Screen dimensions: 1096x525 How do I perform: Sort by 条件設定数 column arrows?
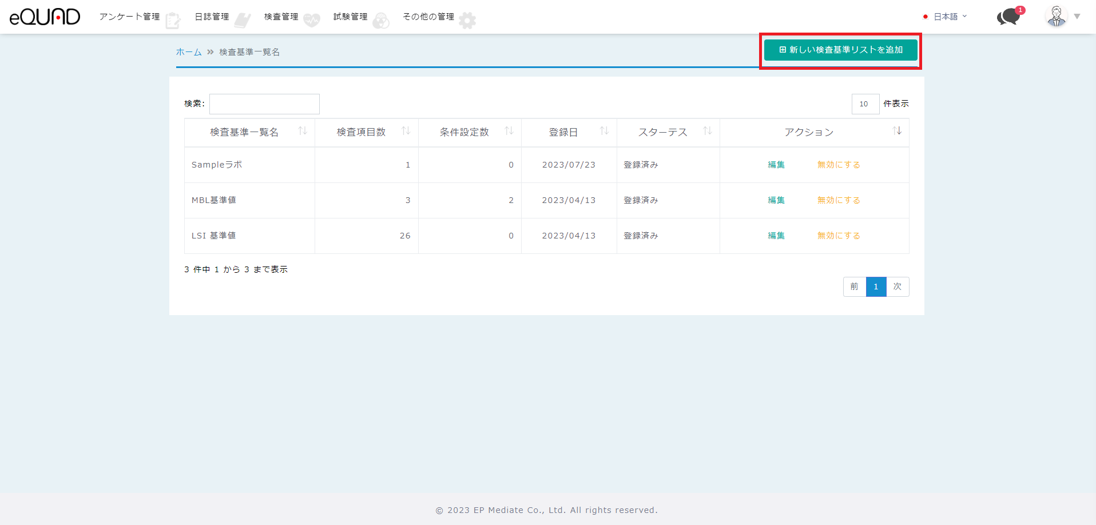(509, 132)
